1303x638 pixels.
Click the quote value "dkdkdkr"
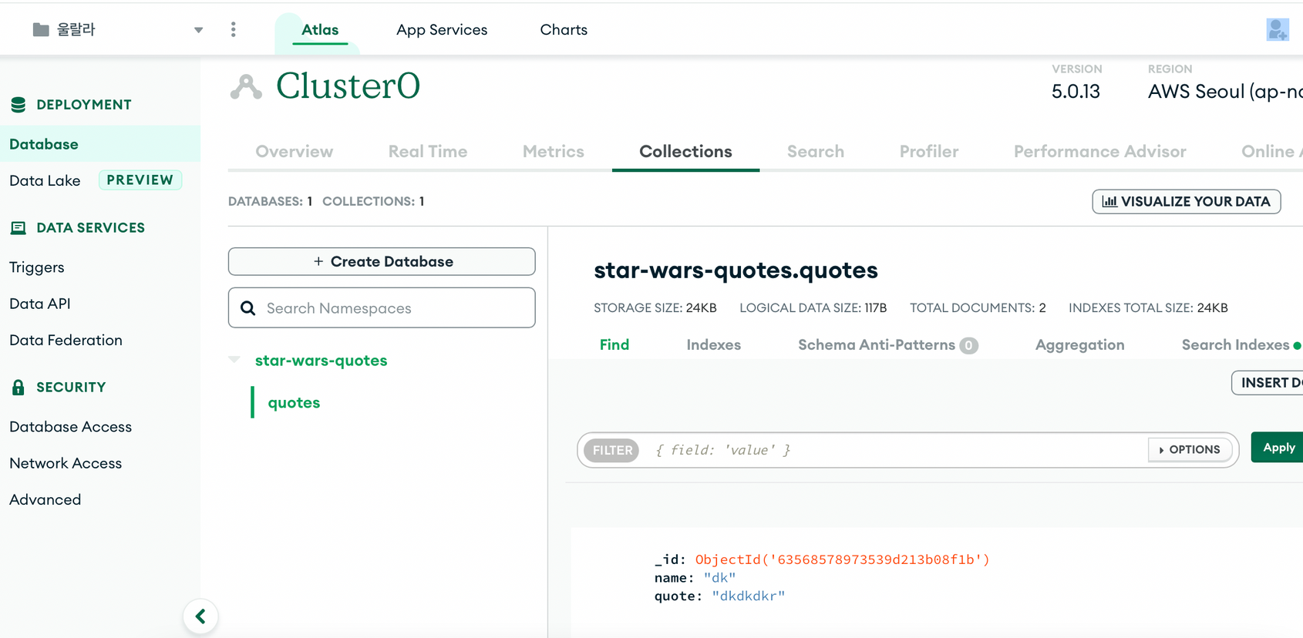748,596
